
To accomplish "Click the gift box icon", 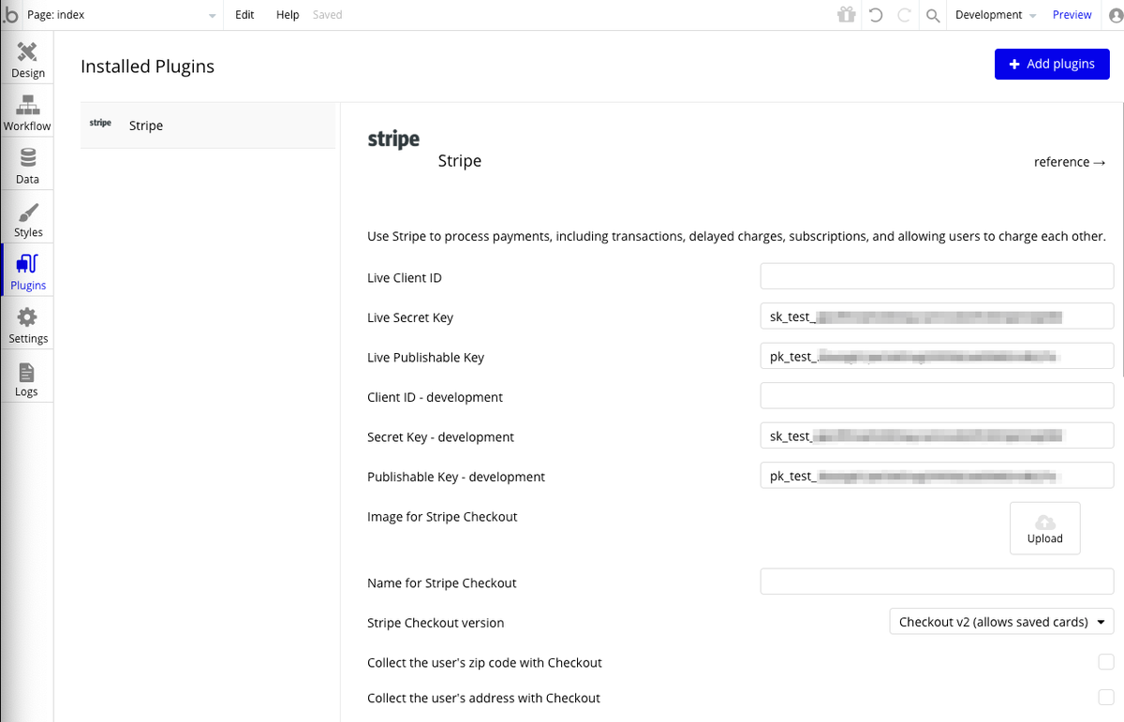I will pyautogui.click(x=847, y=15).
